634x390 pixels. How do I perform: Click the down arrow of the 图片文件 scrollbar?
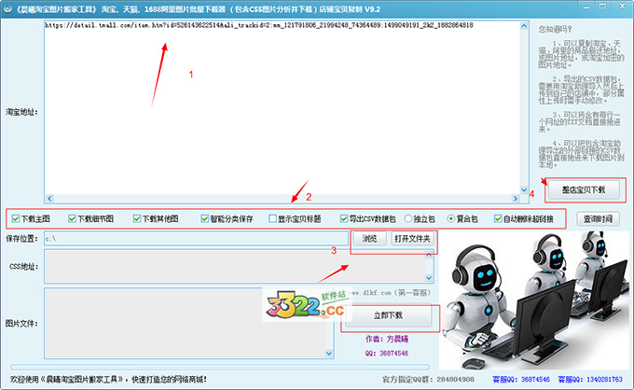coord(329,354)
